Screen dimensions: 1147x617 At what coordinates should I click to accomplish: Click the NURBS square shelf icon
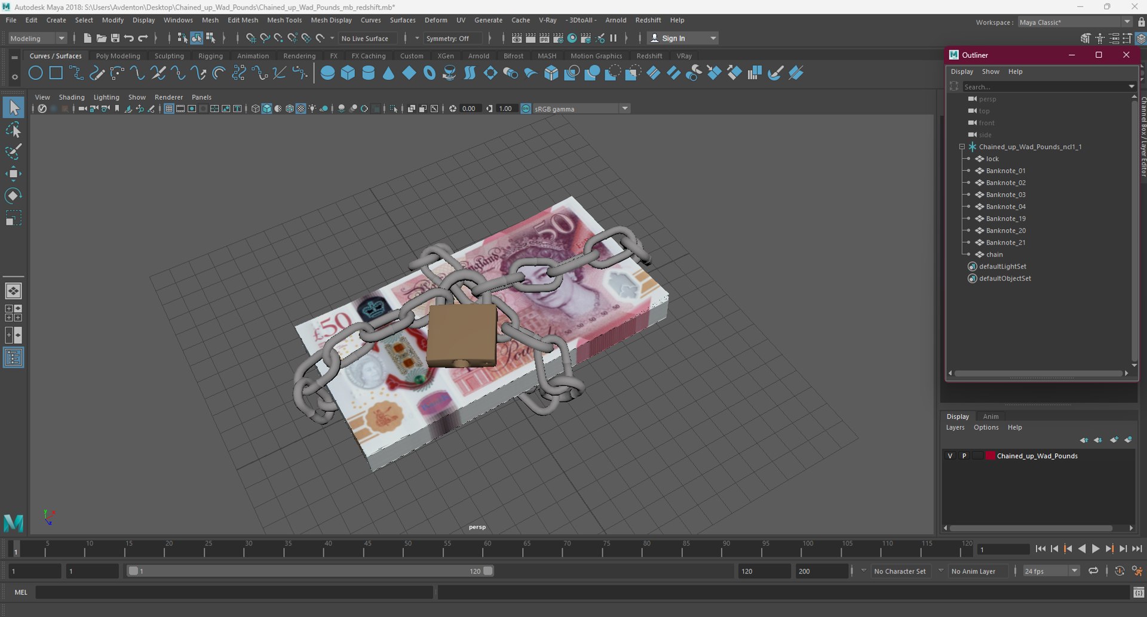click(x=56, y=73)
